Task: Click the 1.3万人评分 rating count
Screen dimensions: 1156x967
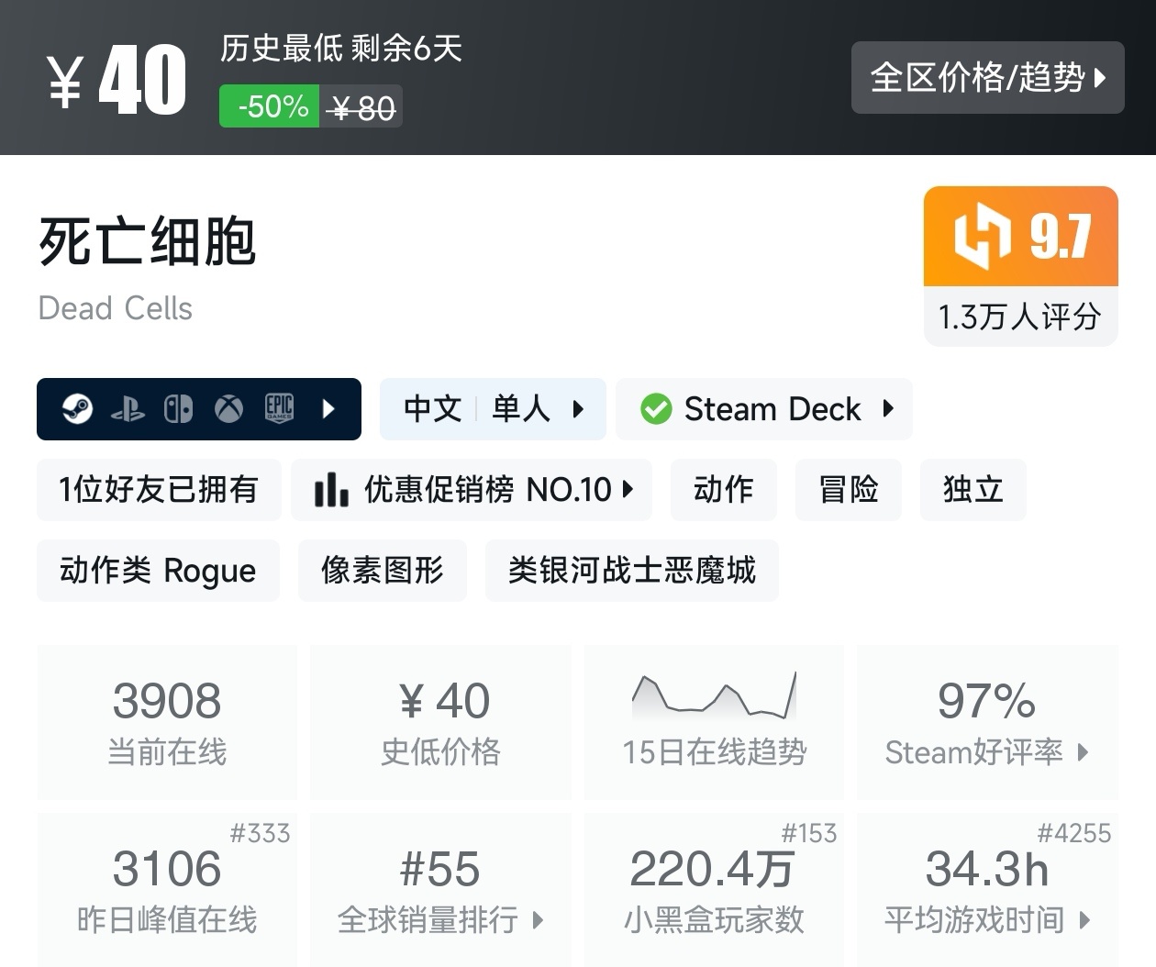Action: click(x=1019, y=317)
